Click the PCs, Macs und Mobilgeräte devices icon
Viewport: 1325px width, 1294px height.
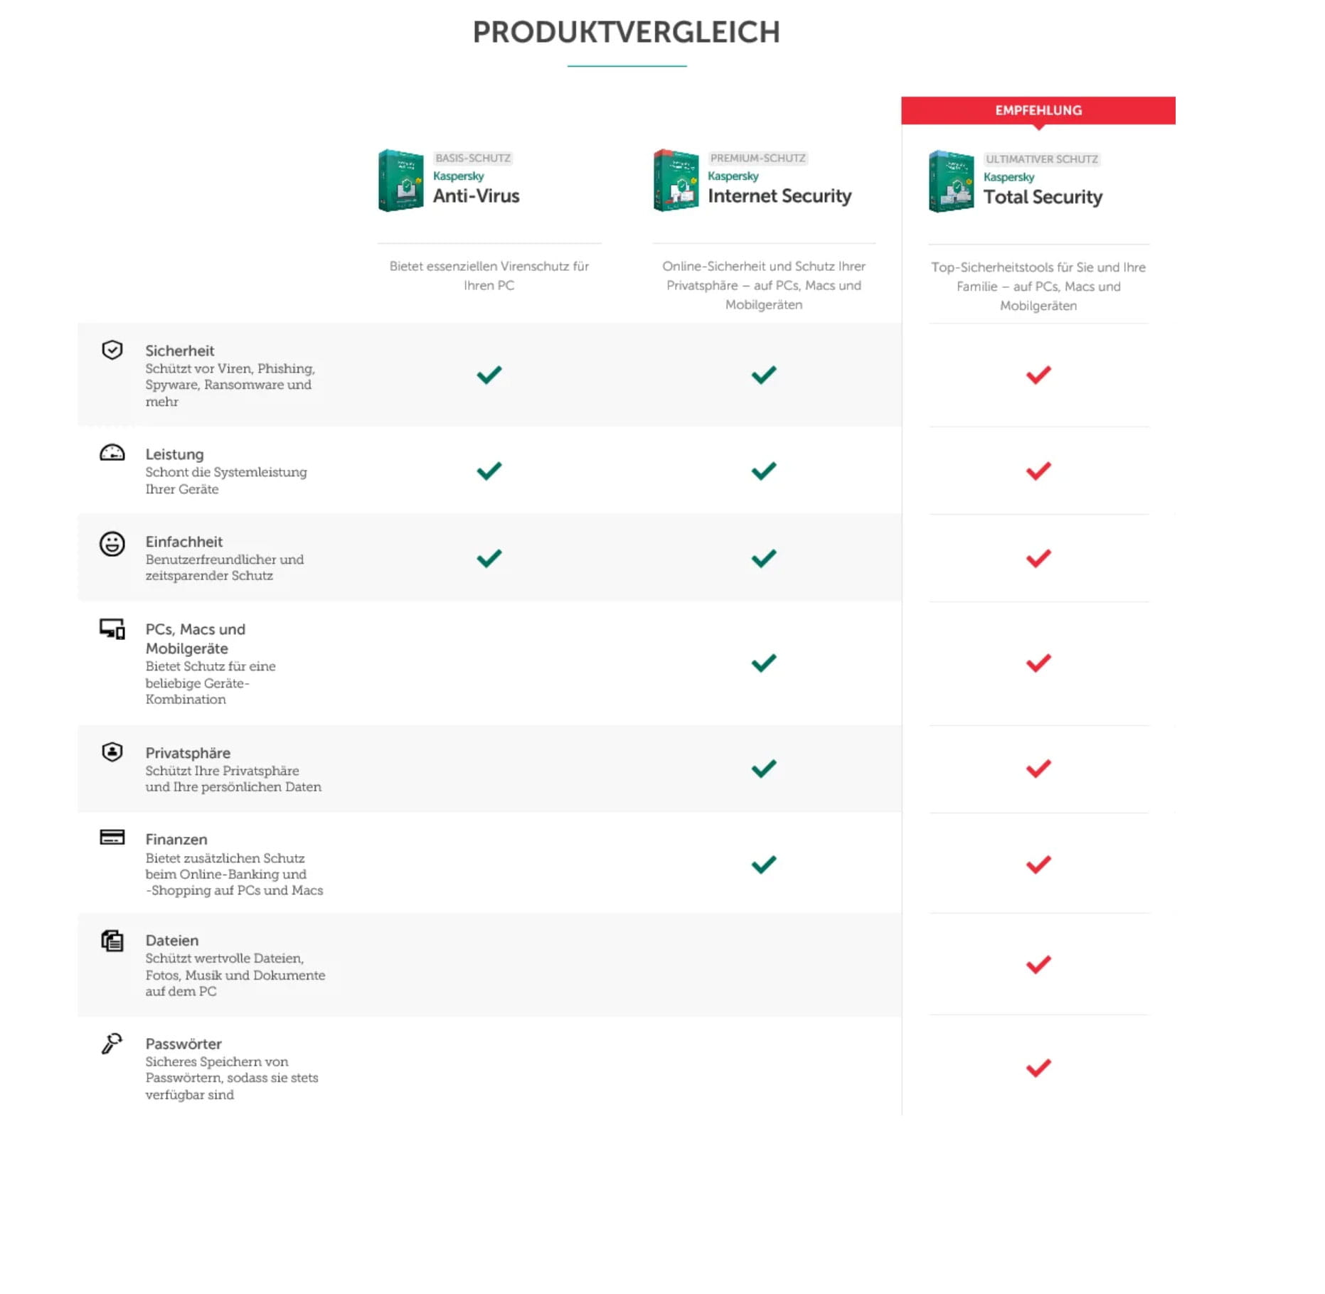click(x=112, y=629)
